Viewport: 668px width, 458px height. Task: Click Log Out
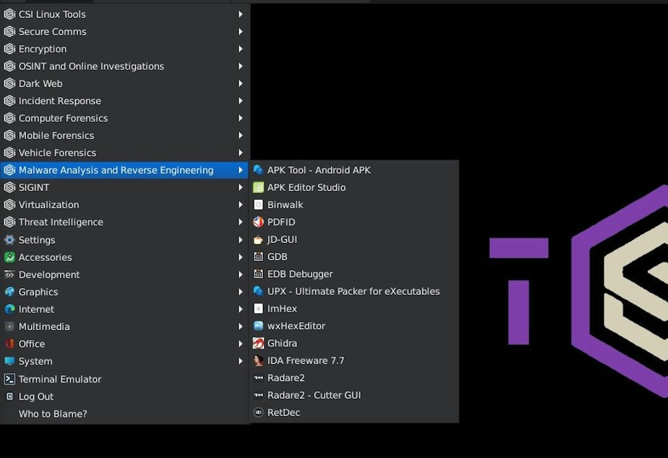(36, 397)
